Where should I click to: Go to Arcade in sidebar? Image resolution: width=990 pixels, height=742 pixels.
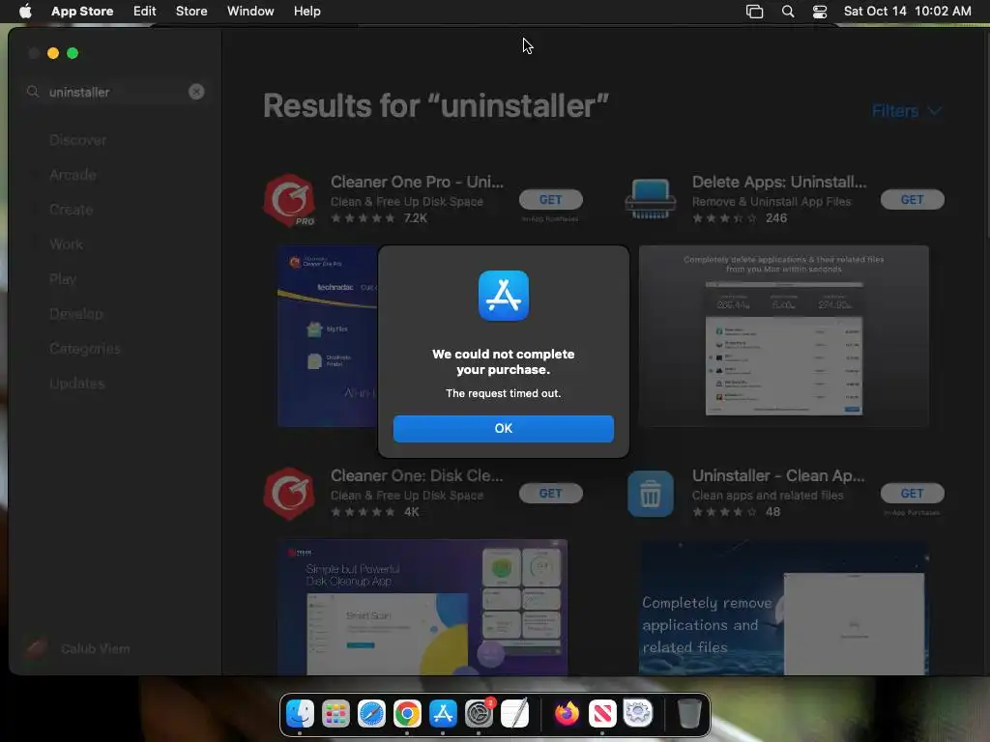[73, 175]
